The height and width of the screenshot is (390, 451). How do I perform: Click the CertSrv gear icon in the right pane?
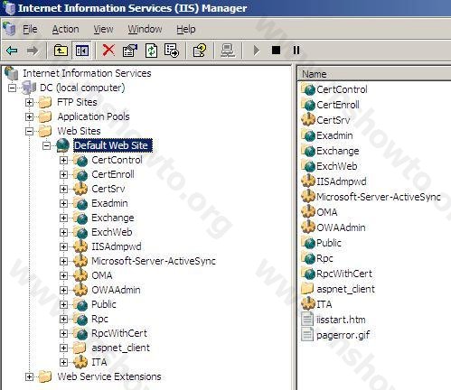[308, 119]
